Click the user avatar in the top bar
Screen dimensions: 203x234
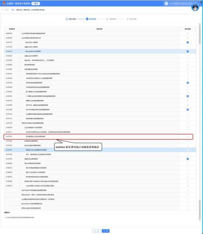[166, 4]
